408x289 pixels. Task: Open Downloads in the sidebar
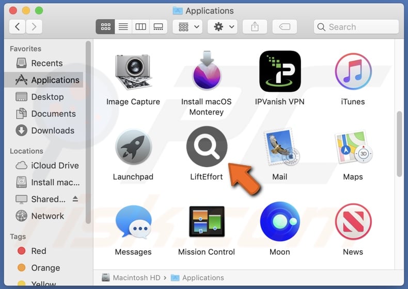coord(44,131)
